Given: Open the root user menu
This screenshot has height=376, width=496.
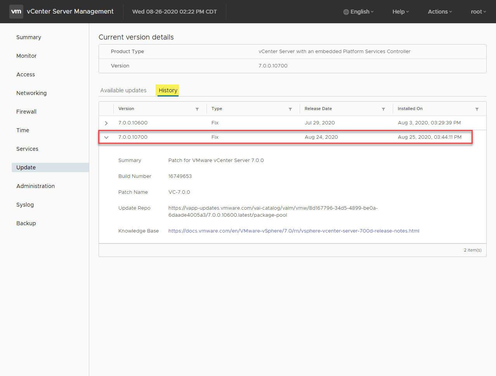Looking at the screenshot, I should pos(478,12).
